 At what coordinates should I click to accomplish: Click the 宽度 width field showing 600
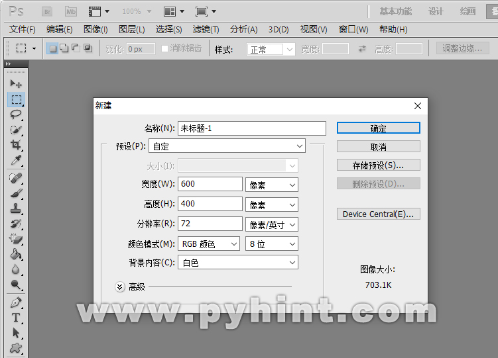[x=210, y=184]
